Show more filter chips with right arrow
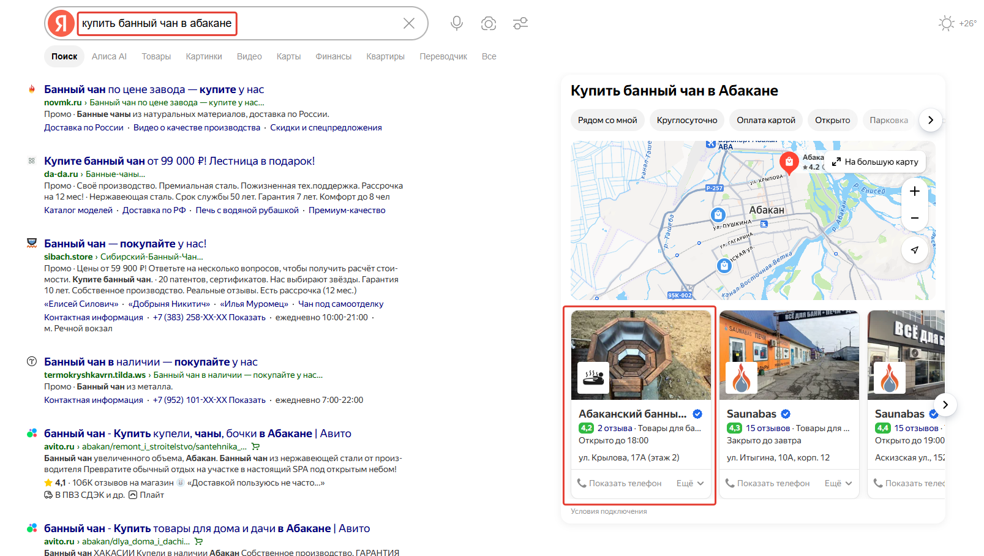 (931, 120)
